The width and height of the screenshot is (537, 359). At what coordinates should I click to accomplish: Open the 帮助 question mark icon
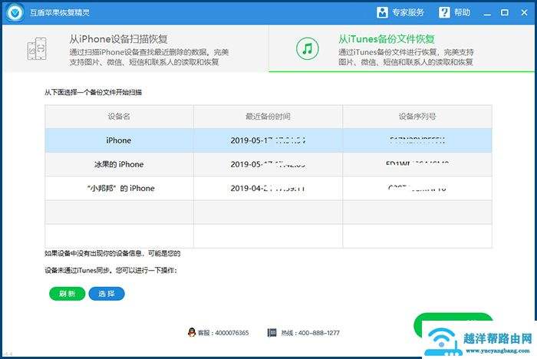[444, 13]
